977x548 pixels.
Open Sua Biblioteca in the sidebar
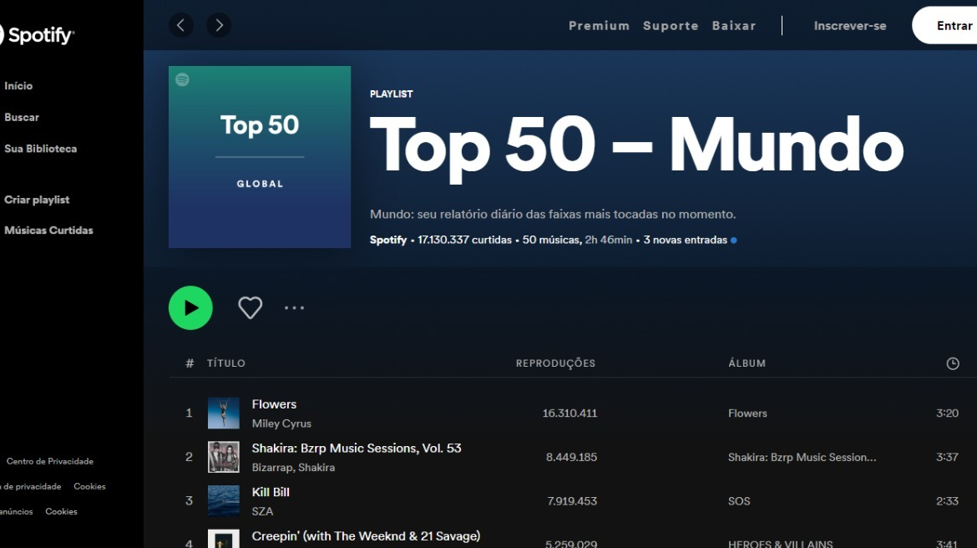click(x=40, y=149)
